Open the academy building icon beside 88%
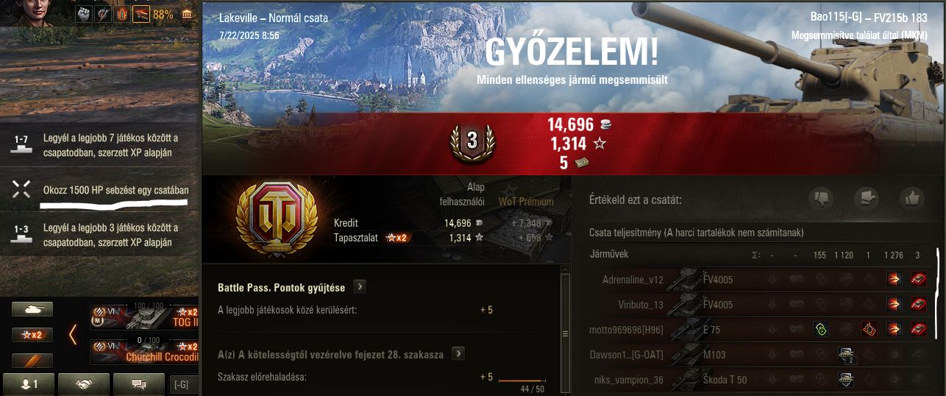Screen dimensions: 946x396 tap(188, 13)
